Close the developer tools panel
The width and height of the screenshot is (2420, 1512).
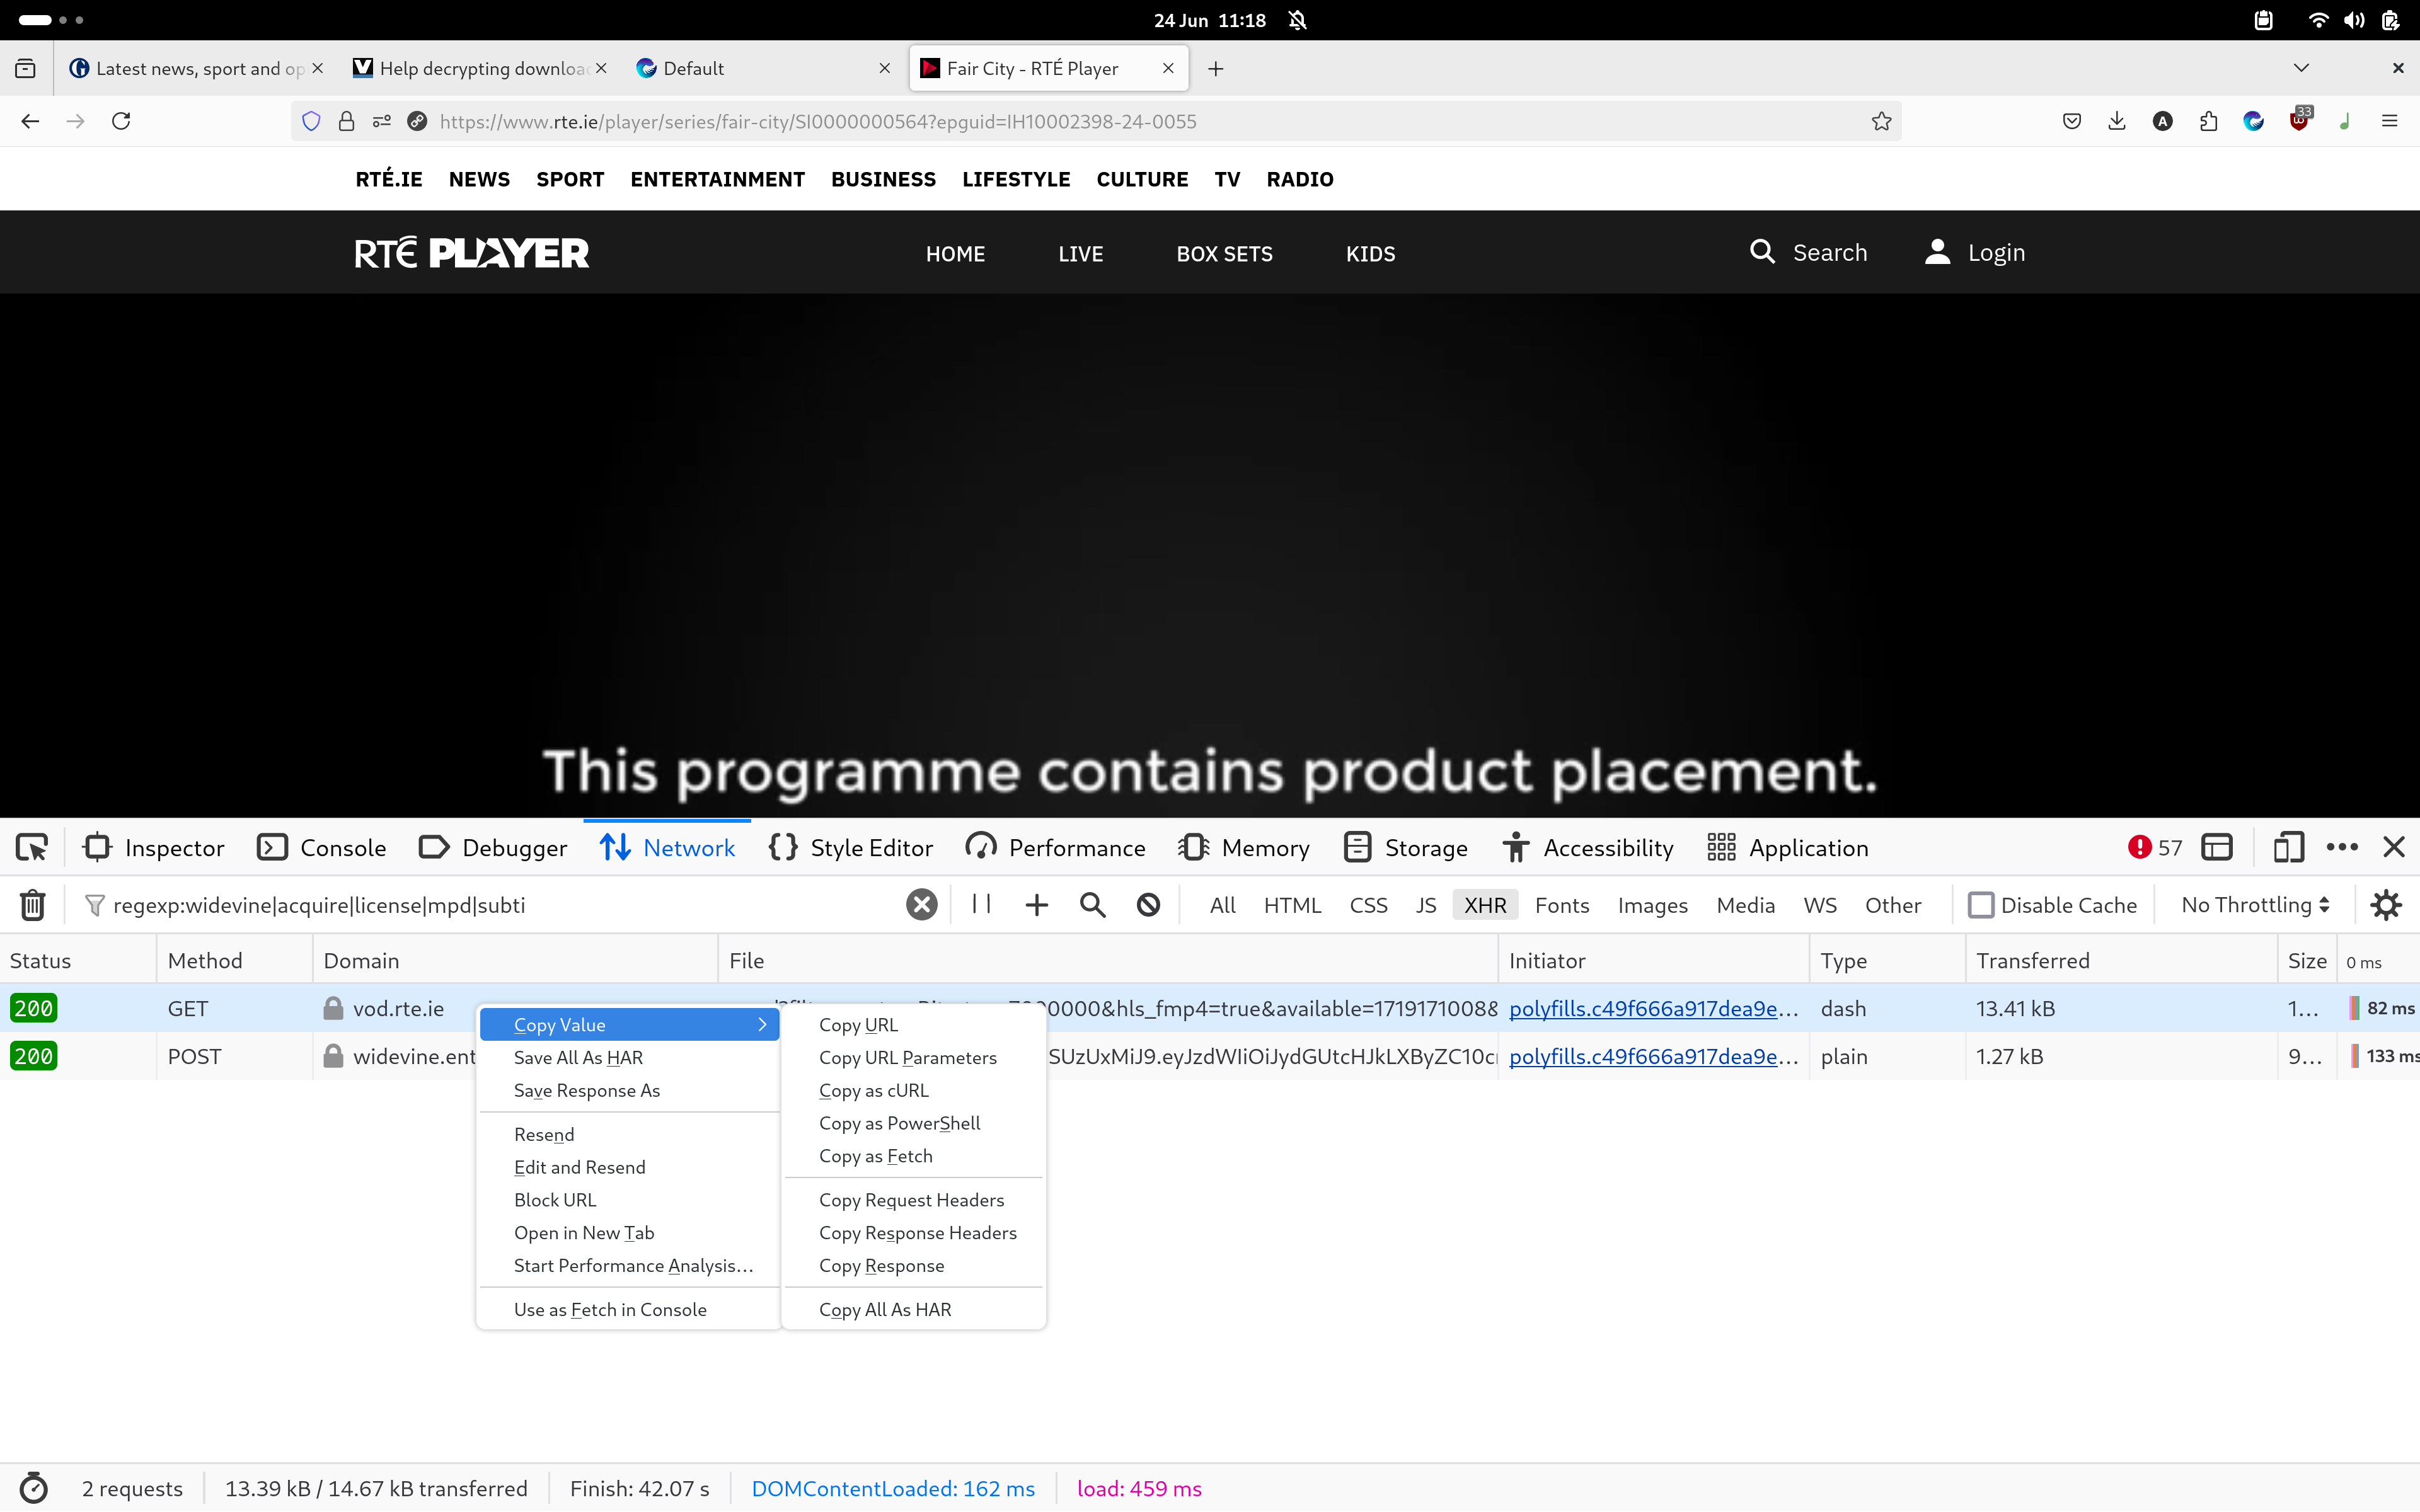pos(2394,848)
